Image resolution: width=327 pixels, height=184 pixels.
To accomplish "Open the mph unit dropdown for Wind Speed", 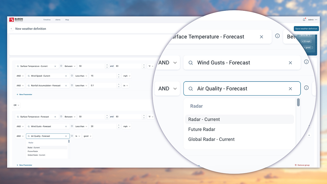I will (x=127, y=76).
